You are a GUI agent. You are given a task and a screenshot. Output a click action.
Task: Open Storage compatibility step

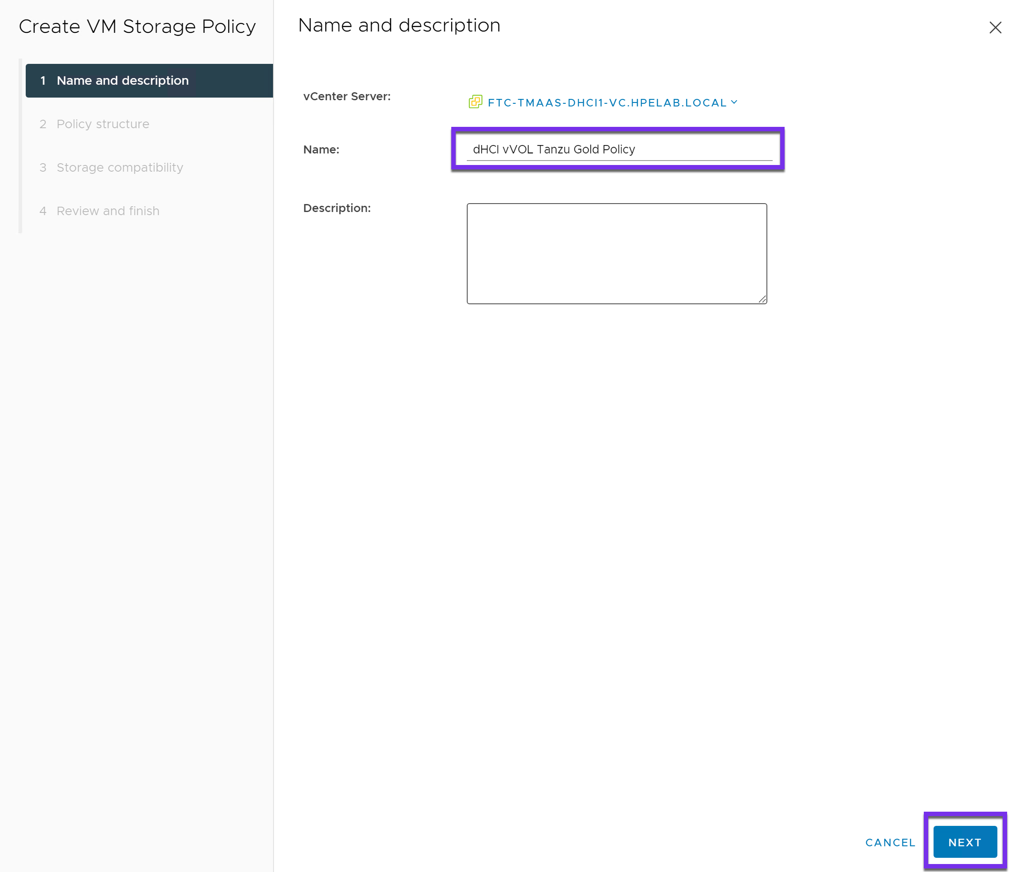pos(120,167)
